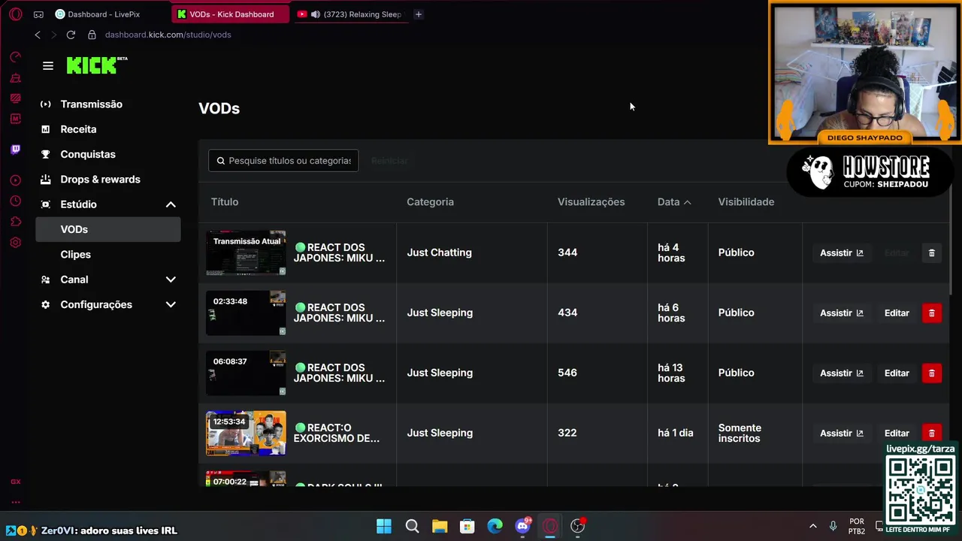Open Twitch icon in Opera sidebar
Screen dimensions: 962x541
[x=15, y=150]
